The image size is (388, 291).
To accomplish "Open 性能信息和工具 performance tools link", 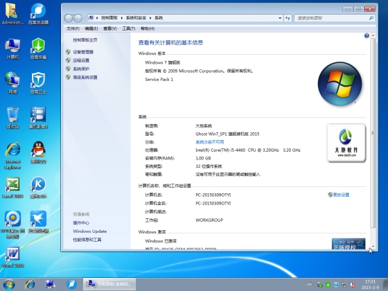I will click(x=87, y=240).
